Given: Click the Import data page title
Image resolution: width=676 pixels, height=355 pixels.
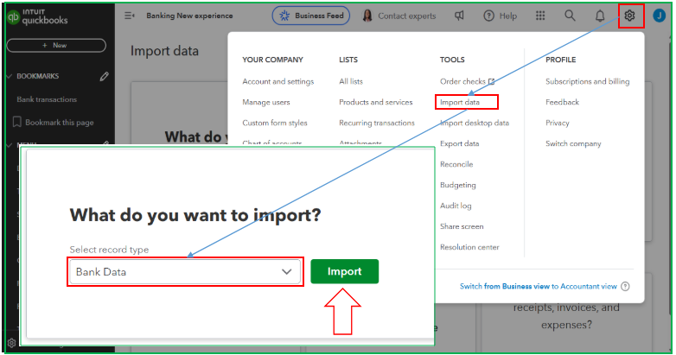Looking at the screenshot, I should [165, 51].
